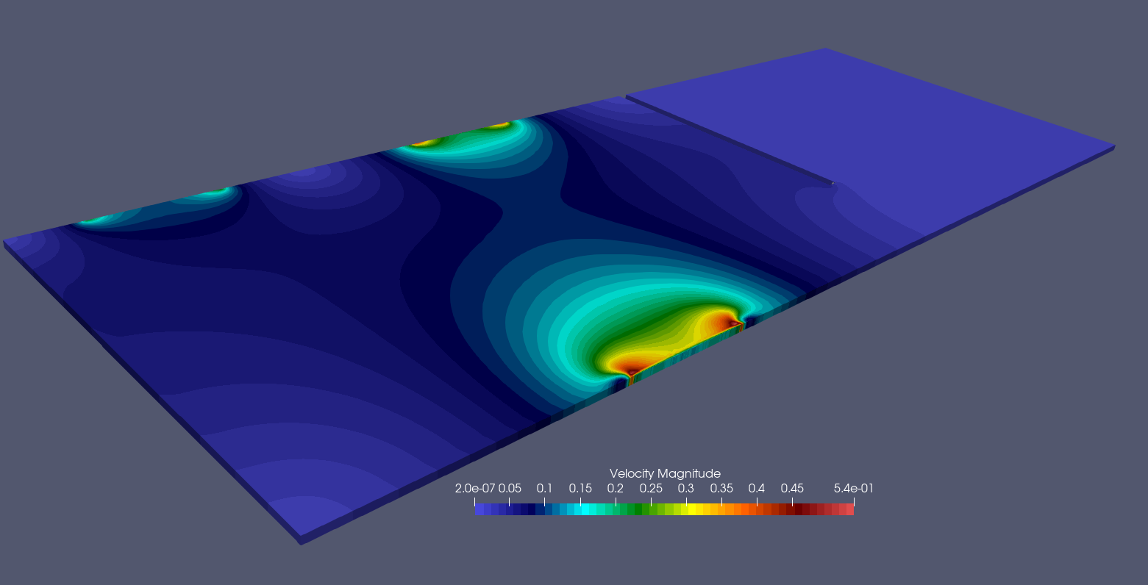The image size is (1148, 585).
Task: Click the inner corner where the slabs meet
Action: tap(832, 184)
